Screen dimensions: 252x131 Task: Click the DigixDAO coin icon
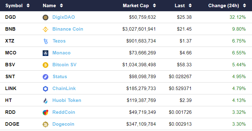pos(46,18)
